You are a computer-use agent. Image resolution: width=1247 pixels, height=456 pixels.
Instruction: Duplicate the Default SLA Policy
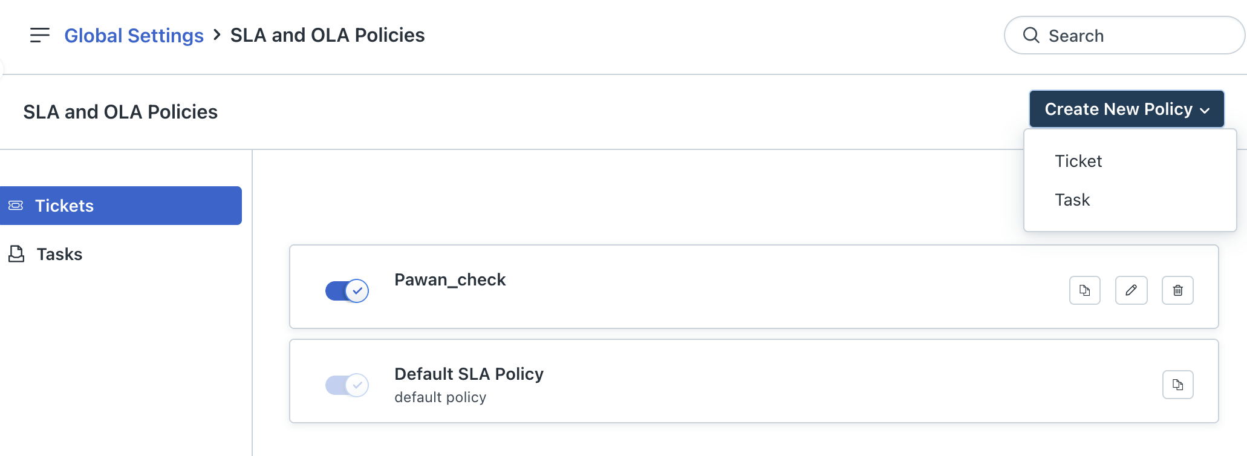[x=1177, y=385]
